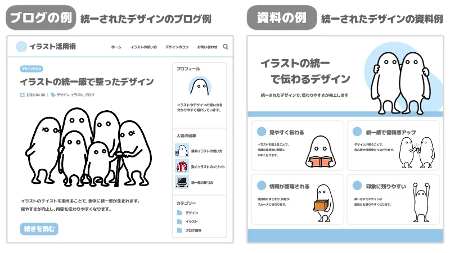Click the tags text デザイン、イラスト、ブログ
This screenshot has height=253, width=450.
pyautogui.click(x=75, y=95)
